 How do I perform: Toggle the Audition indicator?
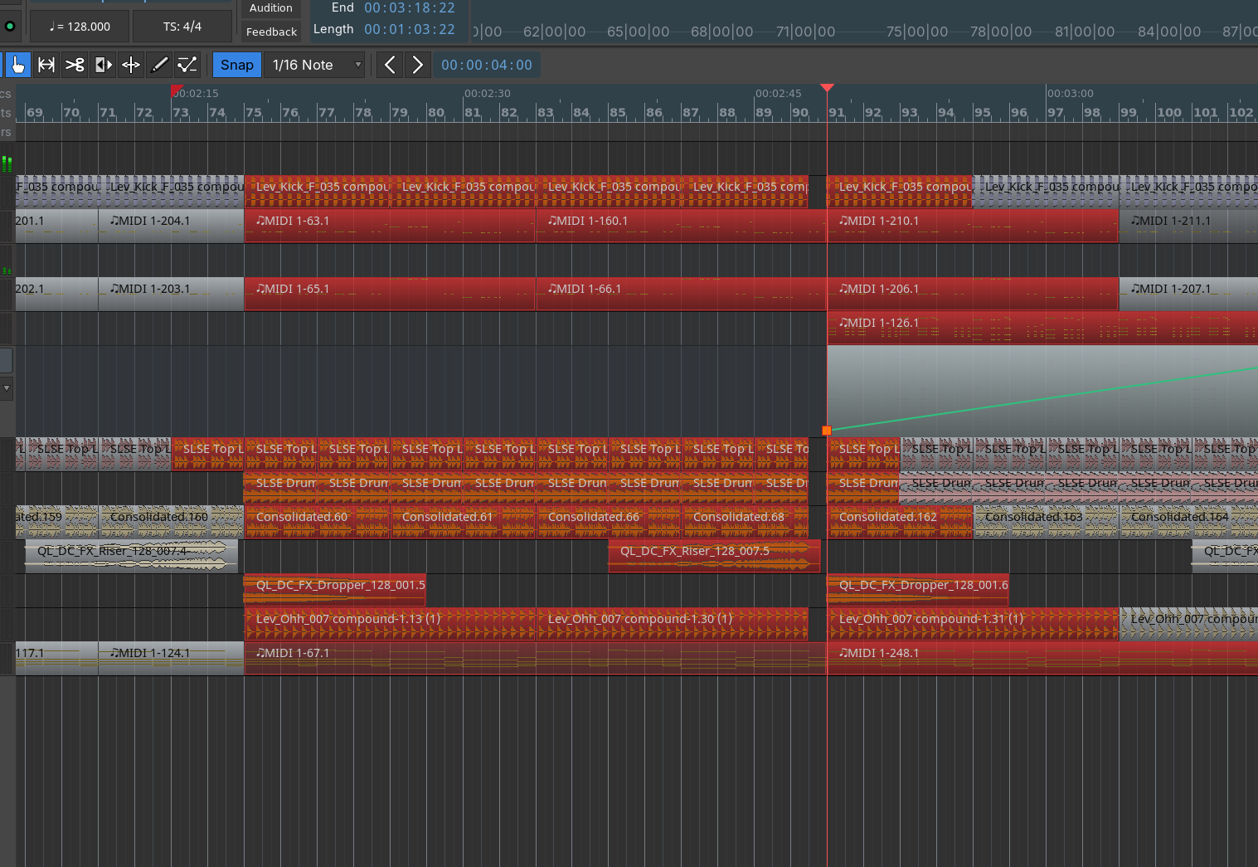click(x=271, y=8)
